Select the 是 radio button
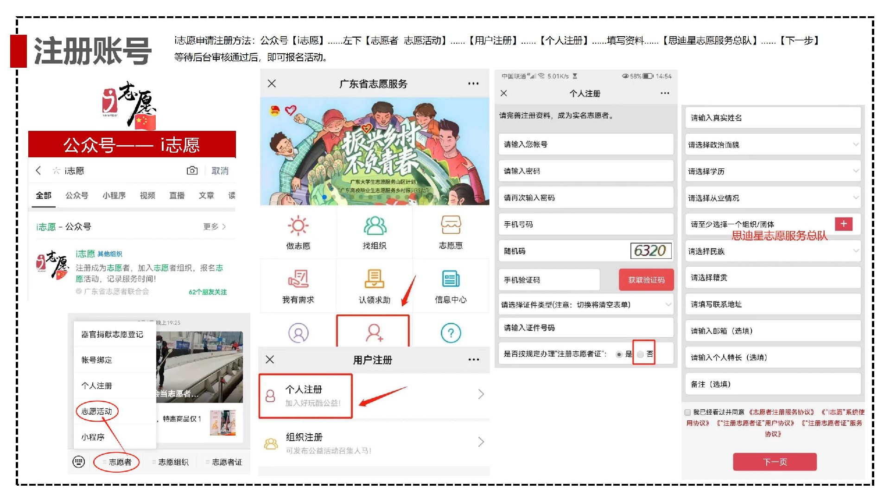Image resolution: width=890 pixels, height=501 pixels. (x=619, y=354)
